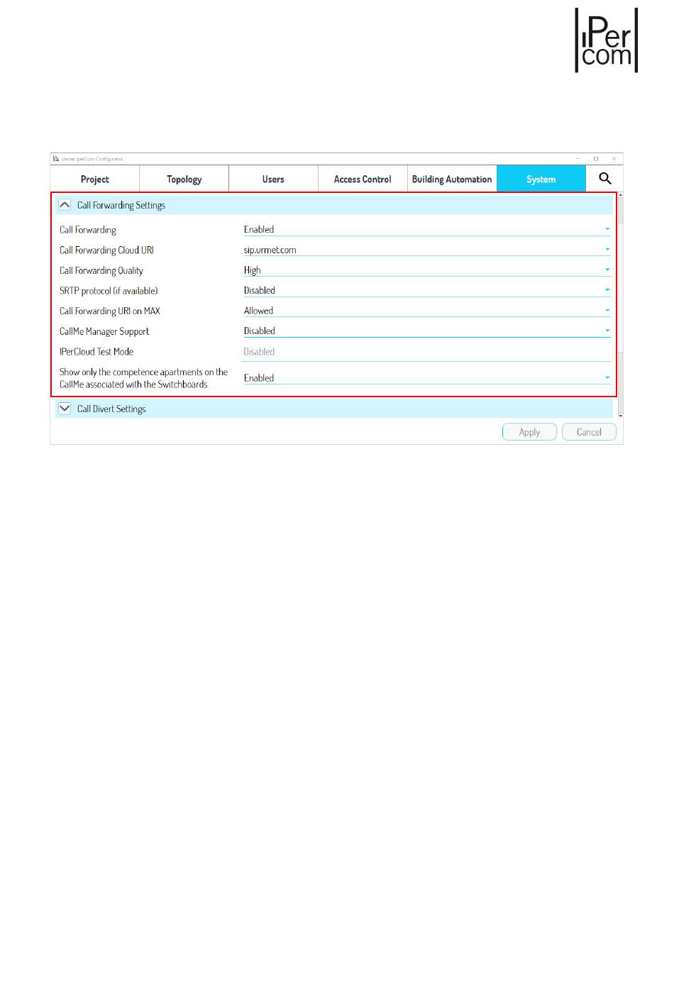
Task: Collapse the Call Forwarding Settings section
Action: coord(65,205)
